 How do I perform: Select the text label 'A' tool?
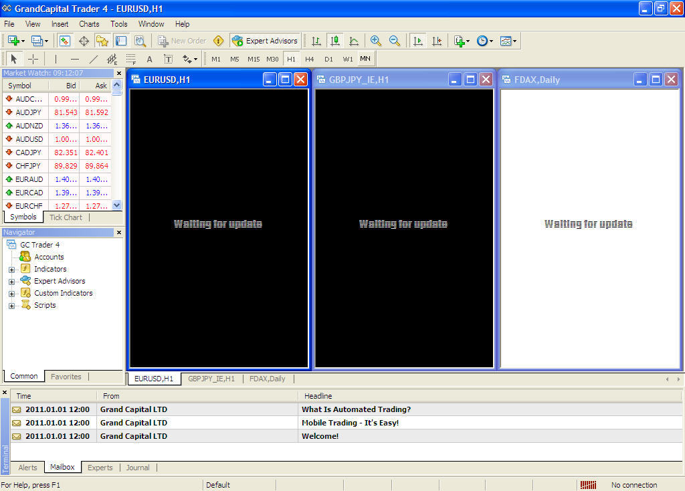pos(149,59)
